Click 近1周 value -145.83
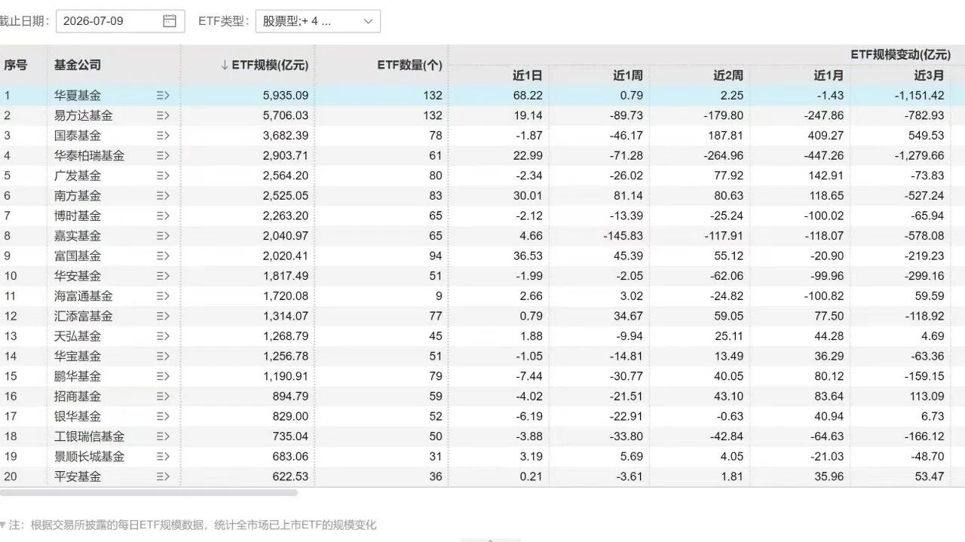Screen dimensions: 965x542 tap(623, 236)
